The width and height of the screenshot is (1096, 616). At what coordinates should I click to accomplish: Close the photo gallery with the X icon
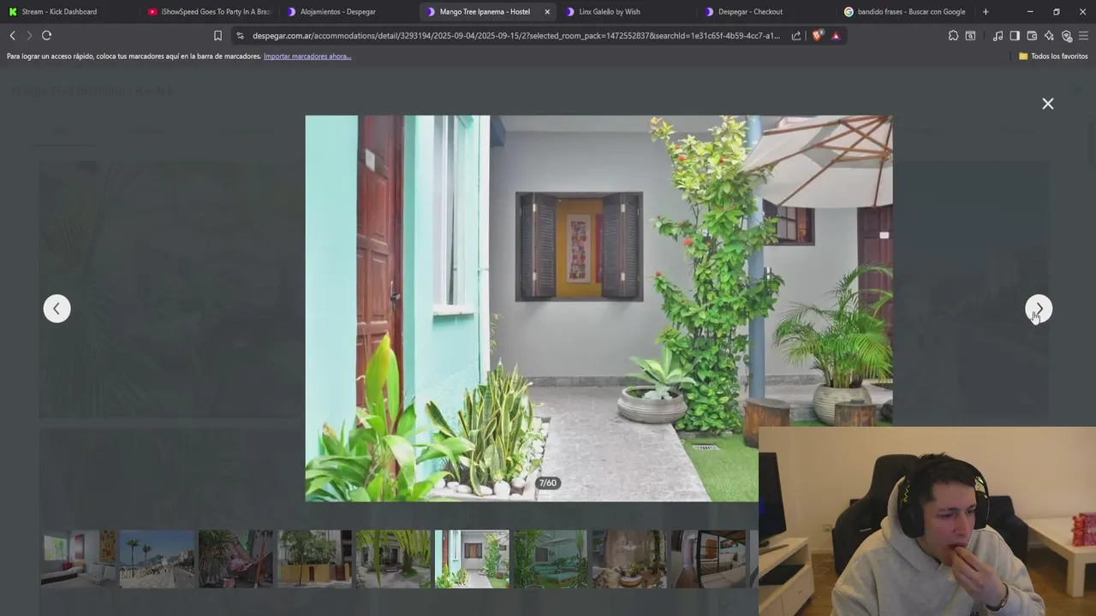(1047, 104)
